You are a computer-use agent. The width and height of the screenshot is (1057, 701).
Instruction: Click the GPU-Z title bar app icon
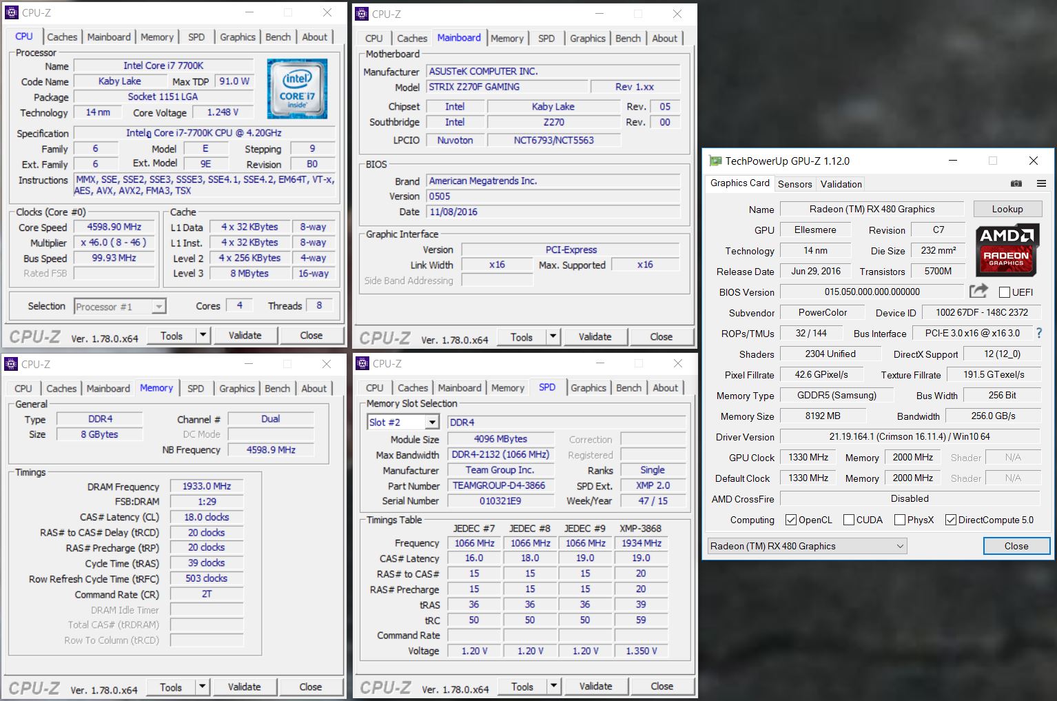pyautogui.click(x=715, y=161)
